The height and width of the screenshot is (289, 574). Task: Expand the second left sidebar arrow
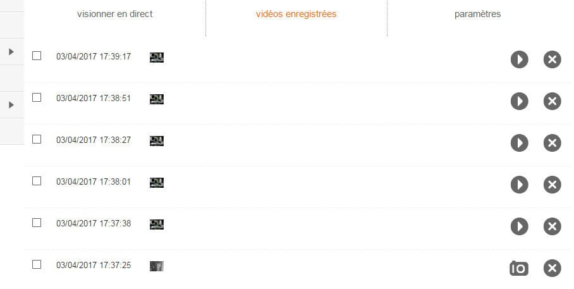click(11, 105)
